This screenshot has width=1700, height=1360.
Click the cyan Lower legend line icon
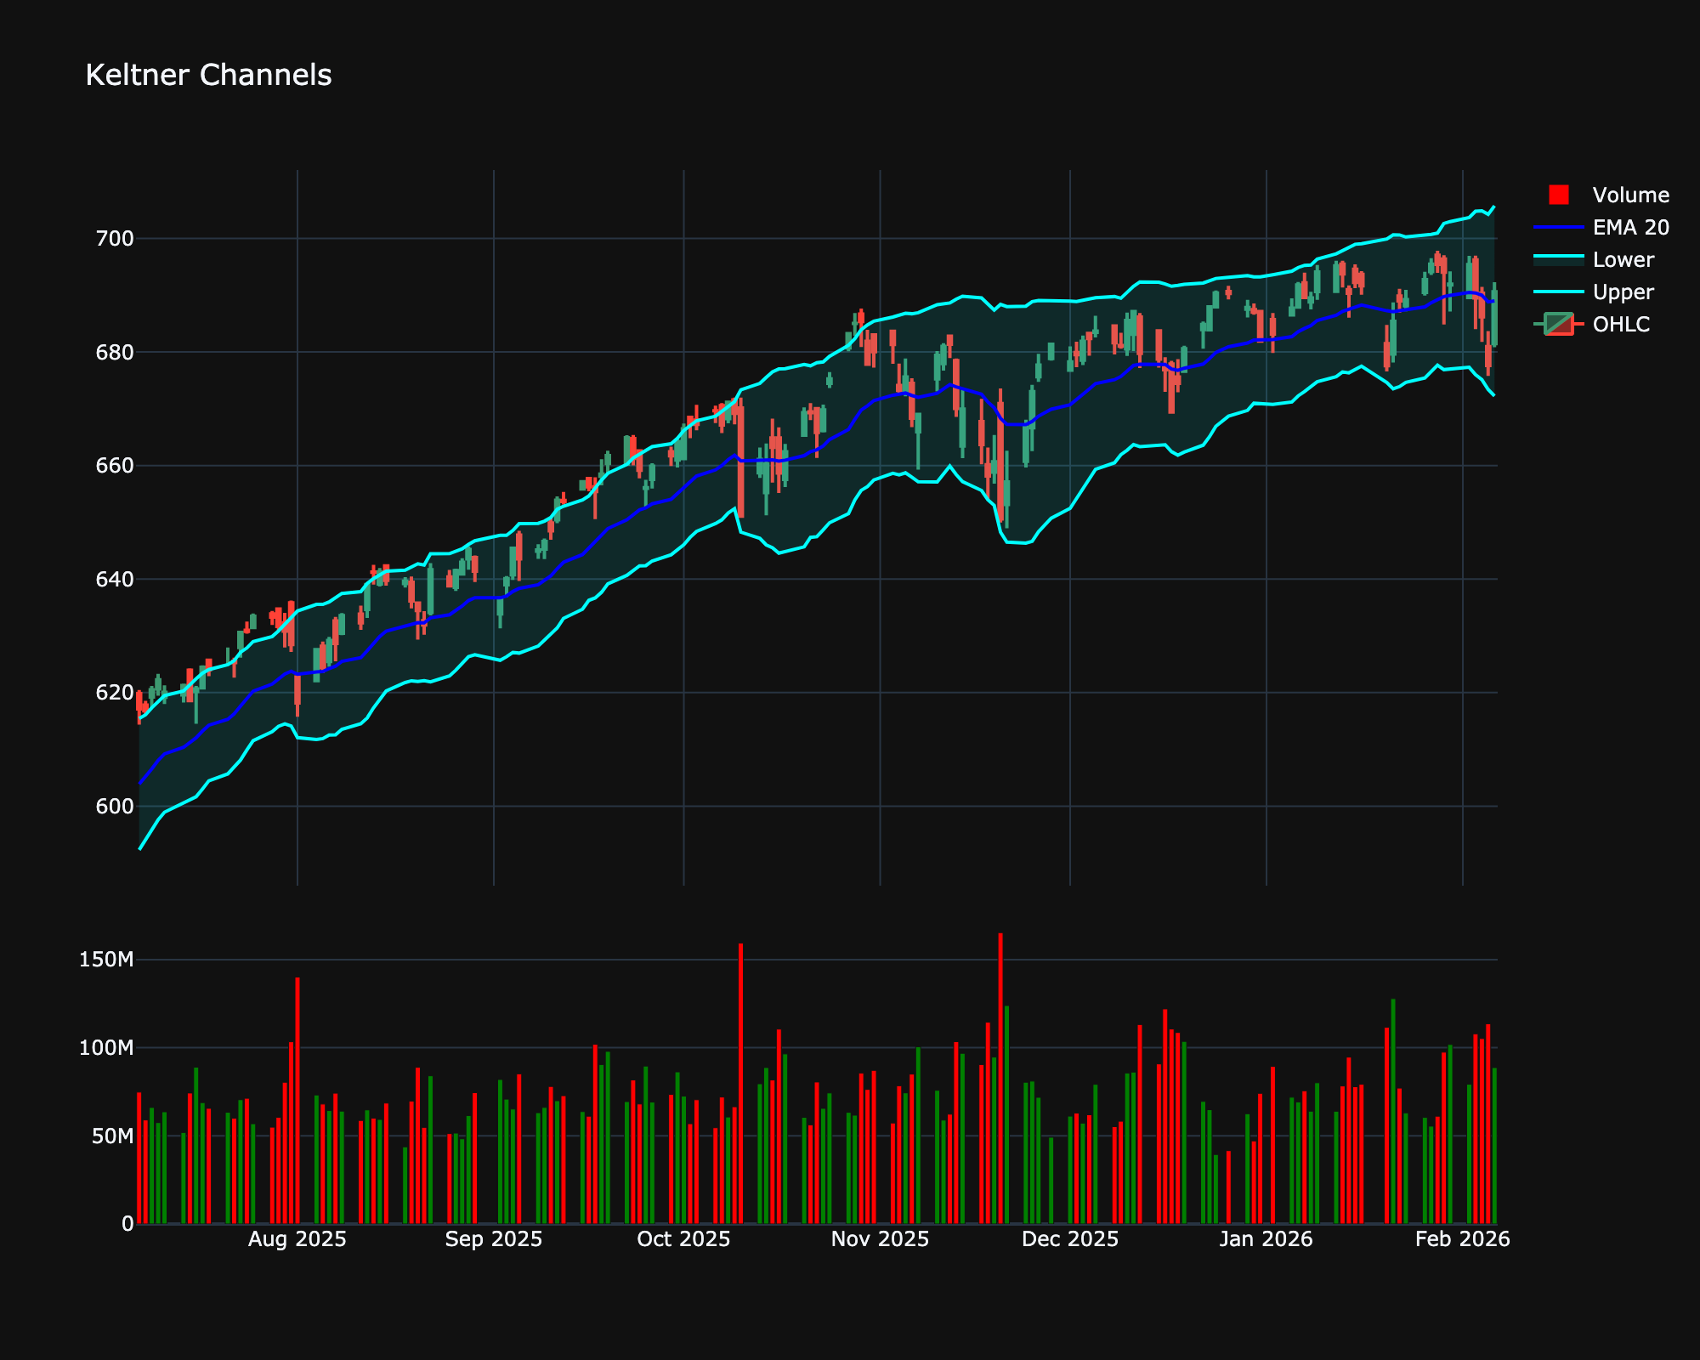point(1558,259)
